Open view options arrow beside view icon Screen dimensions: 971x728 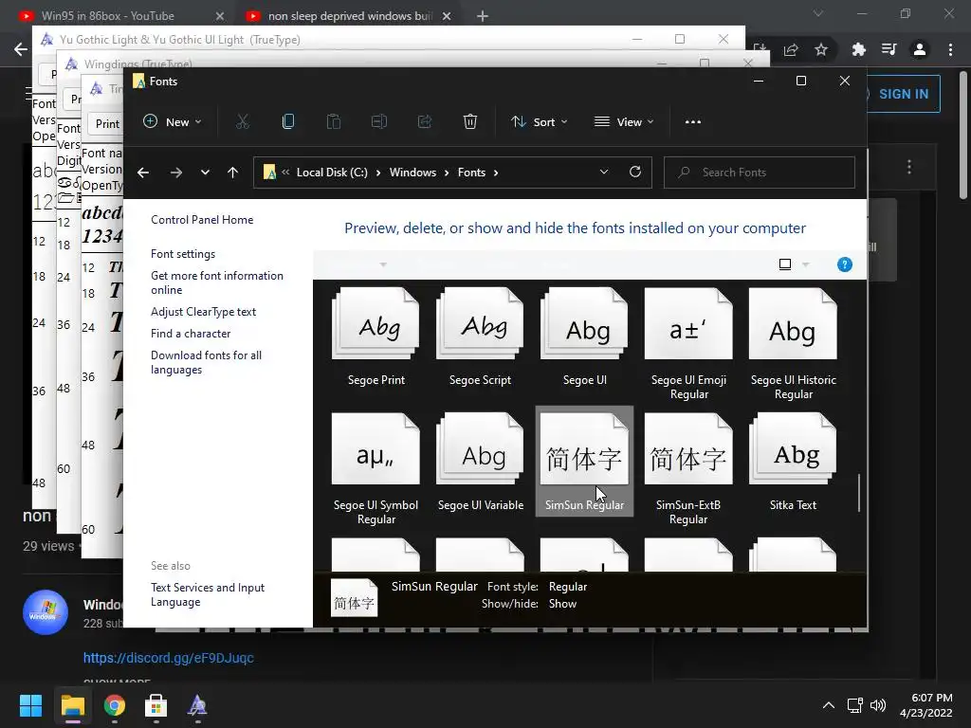point(806,265)
